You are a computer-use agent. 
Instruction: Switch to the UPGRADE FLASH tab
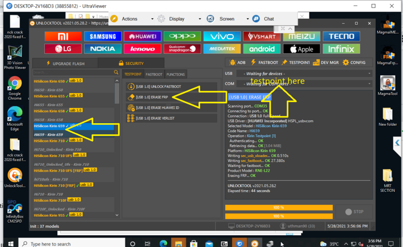[65, 63]
